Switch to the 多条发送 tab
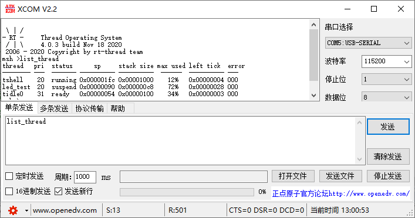Image resolution: width=415 pixels, height=218 pixels. [x=54, y=108]
